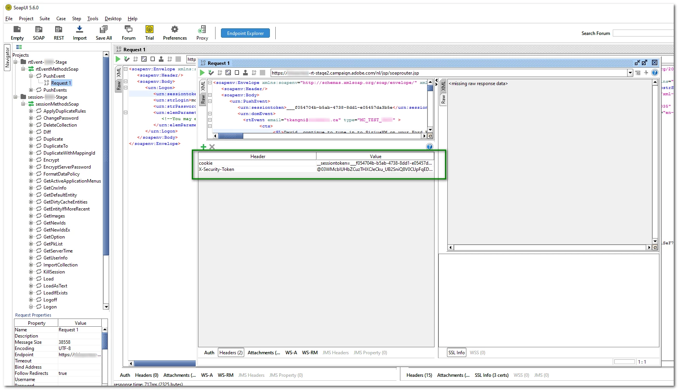Click the magnifier icon at response panel corner
The height and width of the screenshot is (390, 678).
(655, 247)
